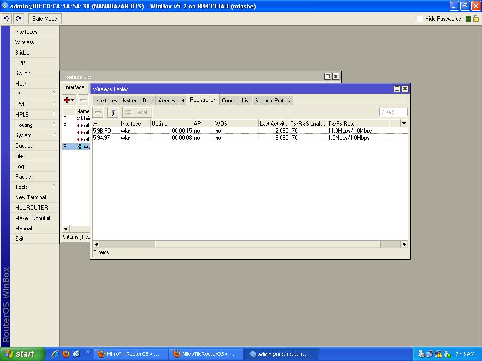The height and width of the screenshot is (361, 482).
Task: Click the remove (minus) button in Wireless Tables
Action: 98,112
